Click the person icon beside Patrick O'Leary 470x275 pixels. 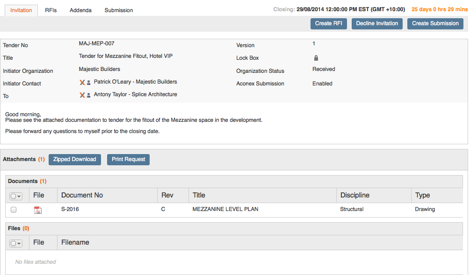pos(88,83)
